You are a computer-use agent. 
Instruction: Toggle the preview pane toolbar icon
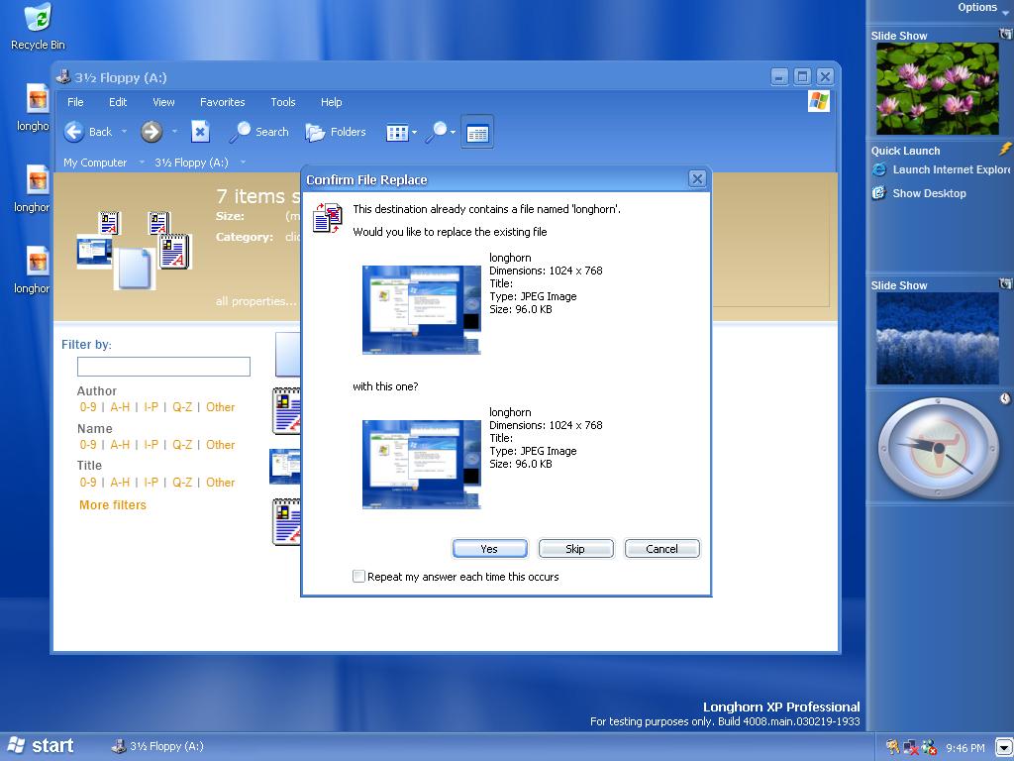pyautogui.click(x=477, y=133)
